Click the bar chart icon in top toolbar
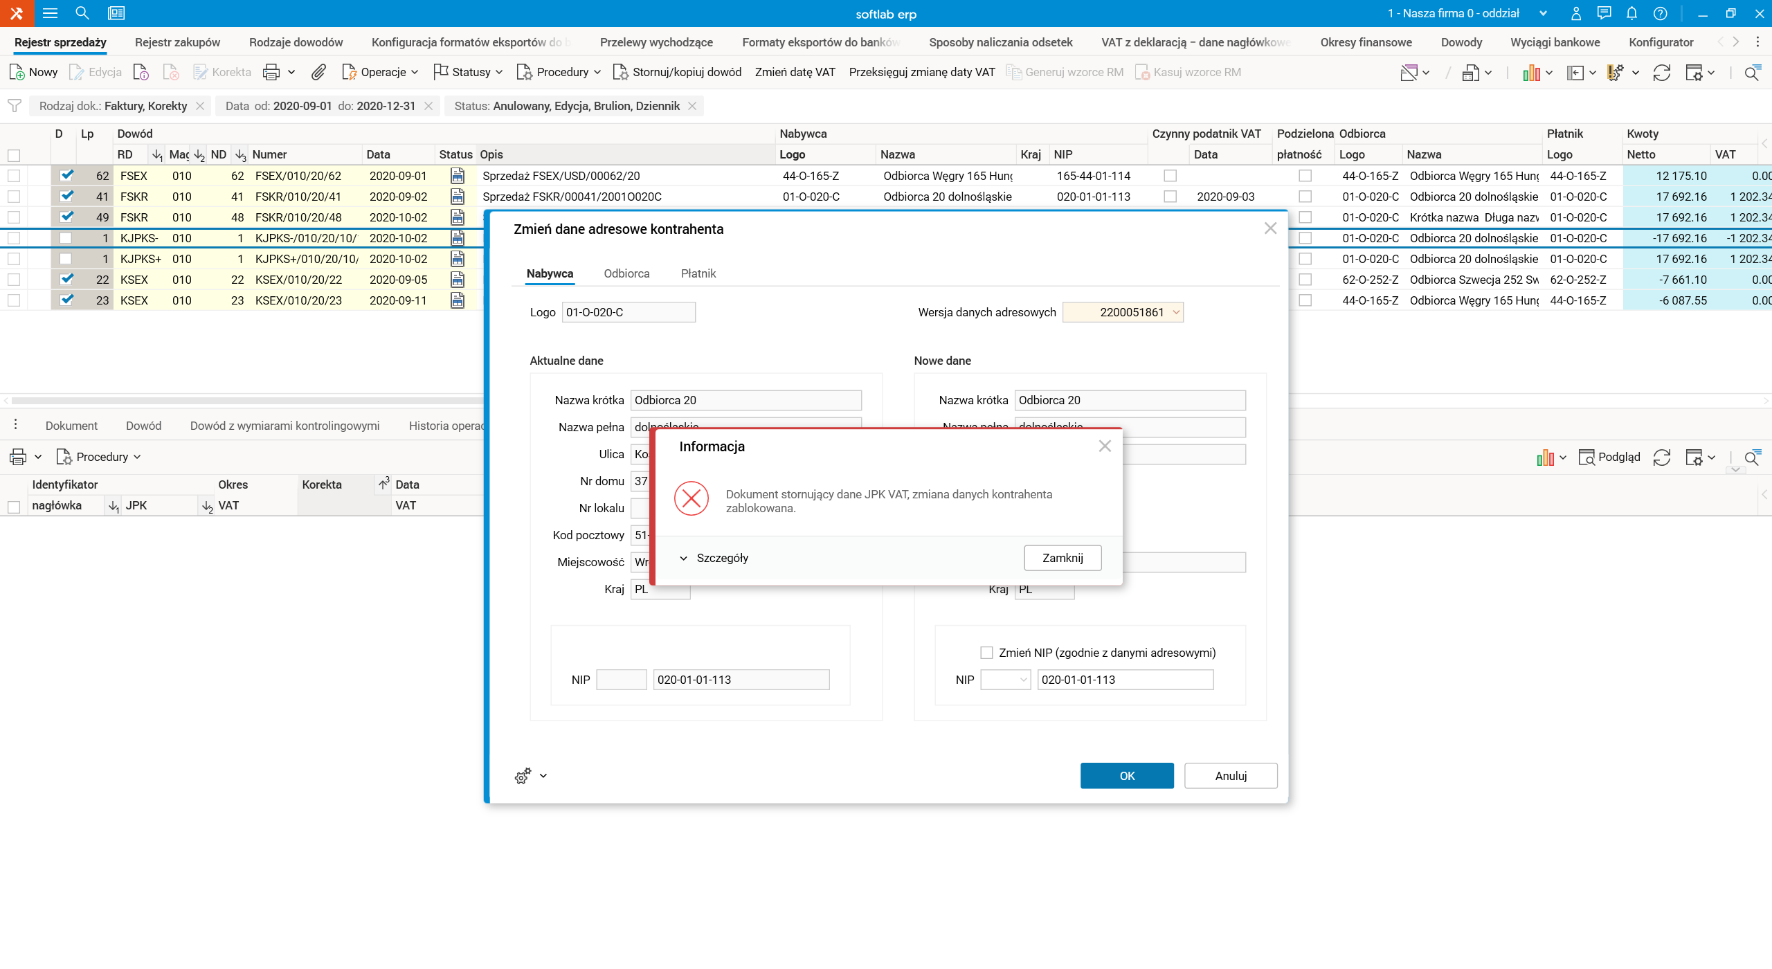The width and height of the screenshot is (1772, 969). tap(1531, 72)
